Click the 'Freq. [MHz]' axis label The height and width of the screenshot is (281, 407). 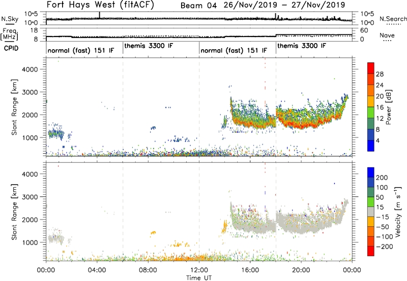pos(10,34)
